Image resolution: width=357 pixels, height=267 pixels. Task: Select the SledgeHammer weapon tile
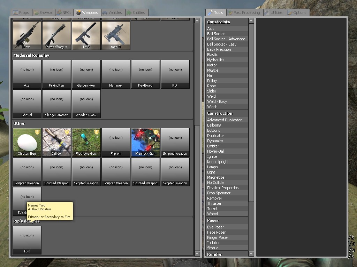[x=56, y=104]
